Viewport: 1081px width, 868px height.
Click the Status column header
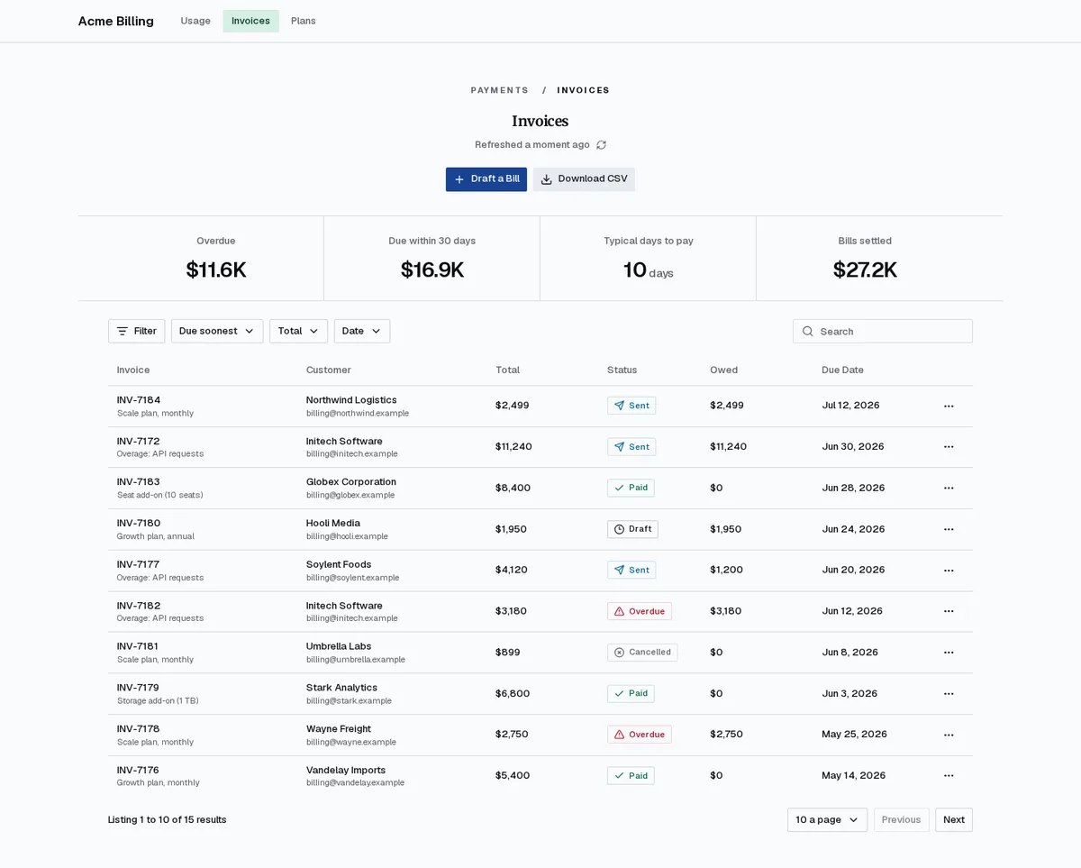click(622, 370)
